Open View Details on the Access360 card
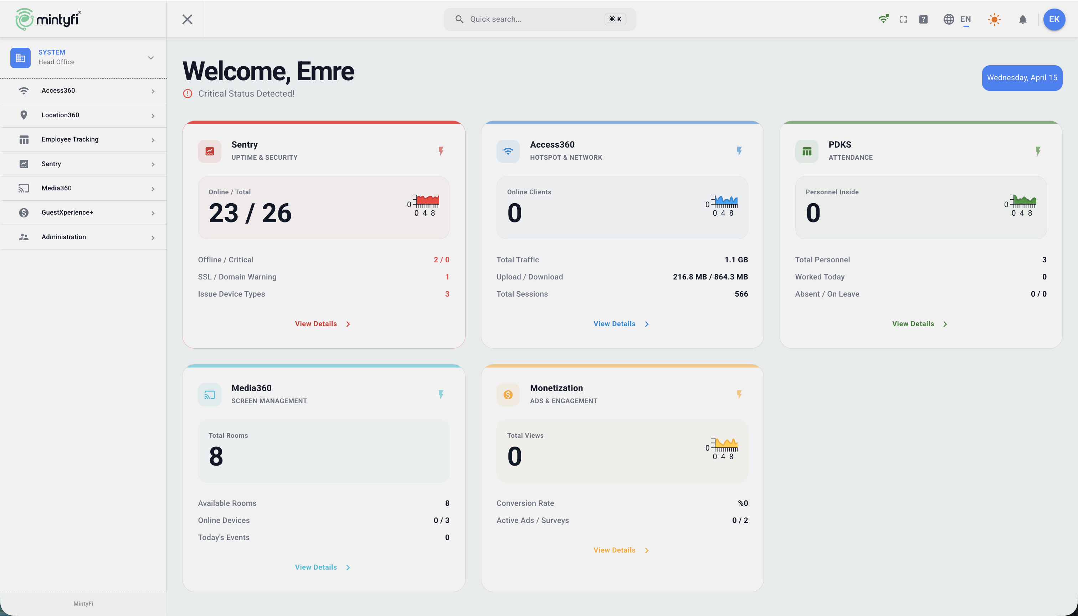The image size is (1078, 616). coord(621,324)
